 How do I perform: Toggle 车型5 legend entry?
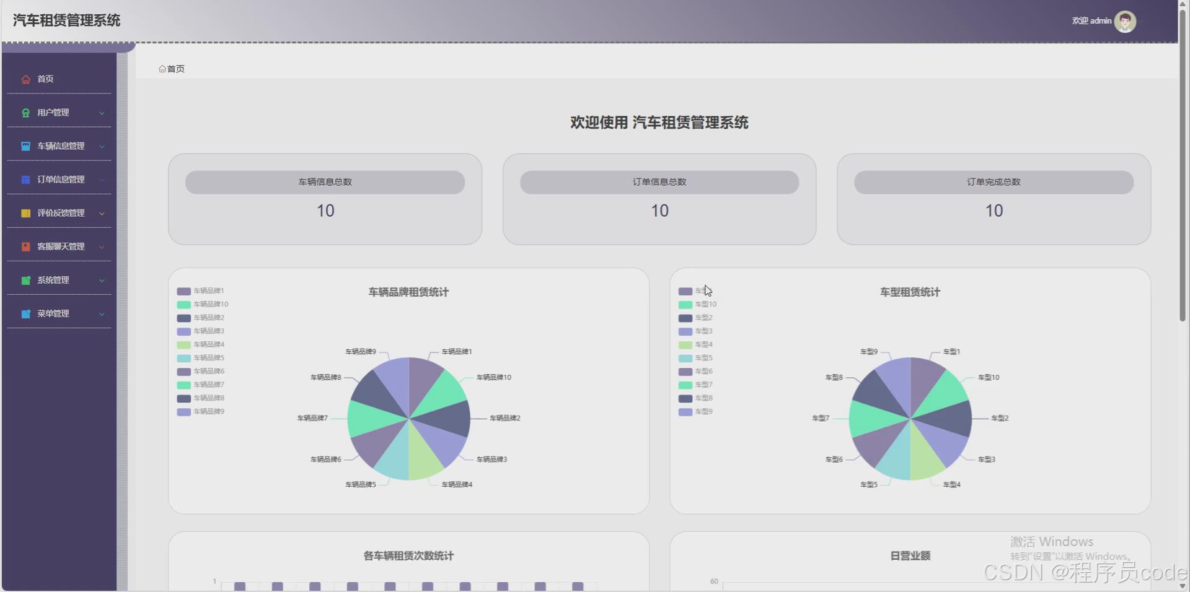click(x=695, y=358)
